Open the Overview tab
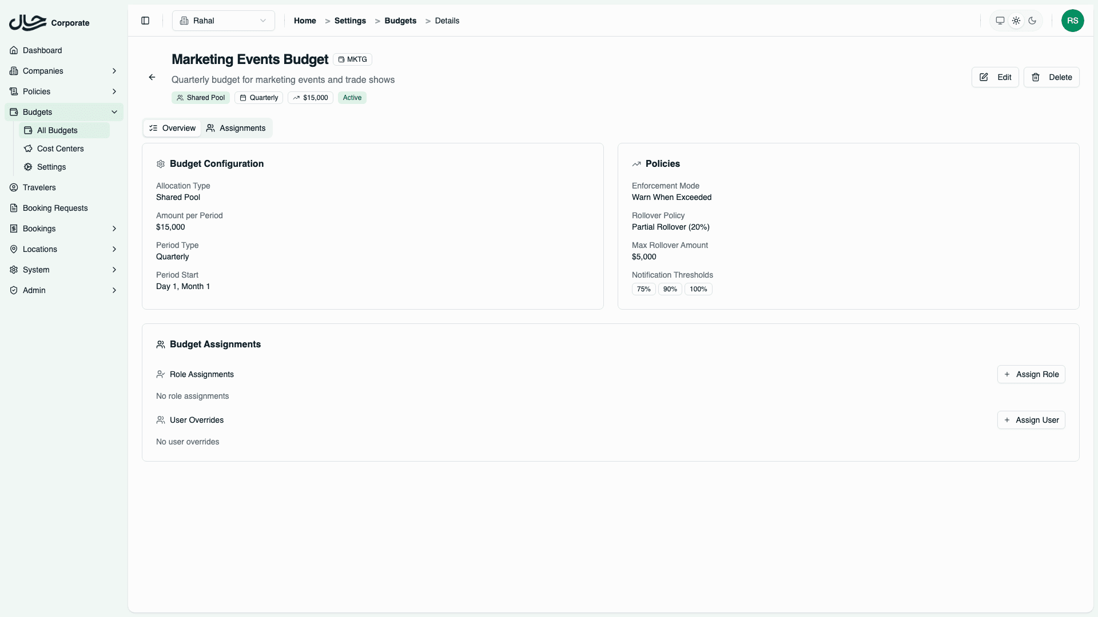Viewport: 1098px width, 617px height. coord(172,128)
